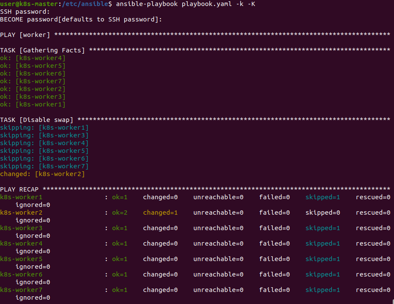394x304 pixels.
Task: Click the 'BECOME password[defaults to SSH password]:' line
Action: point(81,19)
